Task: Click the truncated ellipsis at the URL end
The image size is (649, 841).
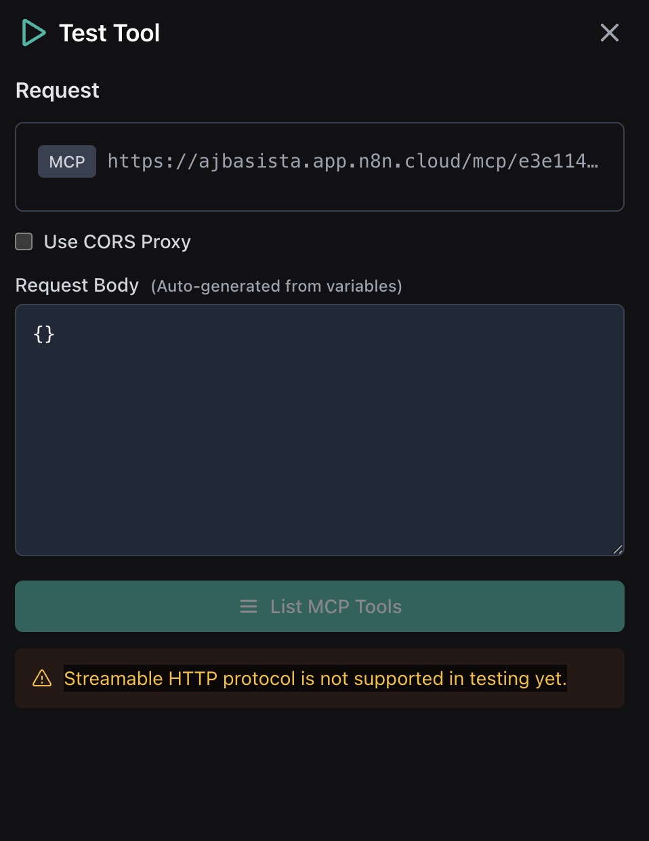Action: point(593,163)
